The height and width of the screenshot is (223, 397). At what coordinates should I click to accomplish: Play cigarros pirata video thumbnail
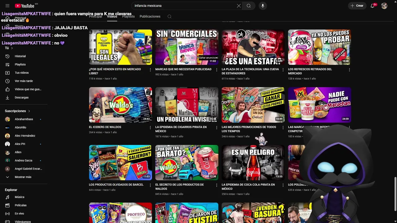coord(187,105)
